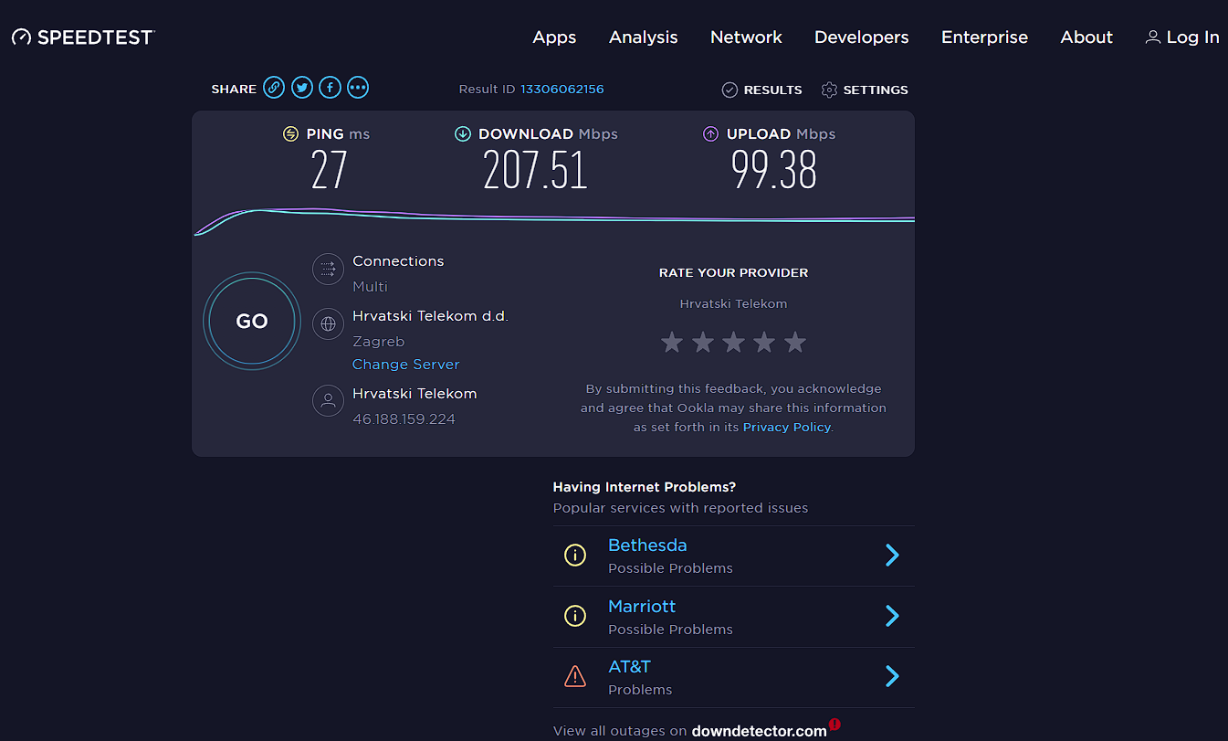
Task: Click the AT&T warning icon
Action: point(574,676)
